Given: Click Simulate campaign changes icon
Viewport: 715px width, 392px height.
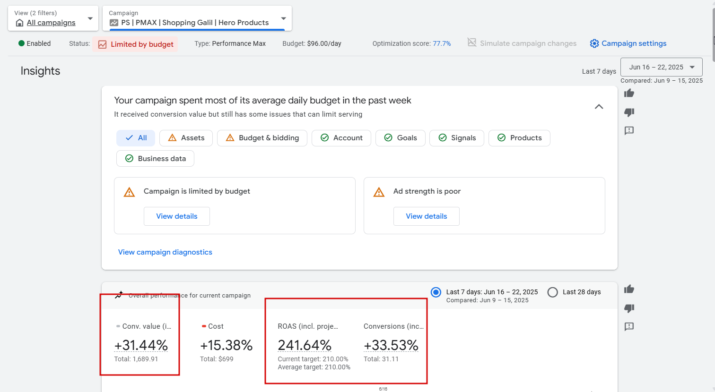Looking at the screenshot, I should (472, 43).
